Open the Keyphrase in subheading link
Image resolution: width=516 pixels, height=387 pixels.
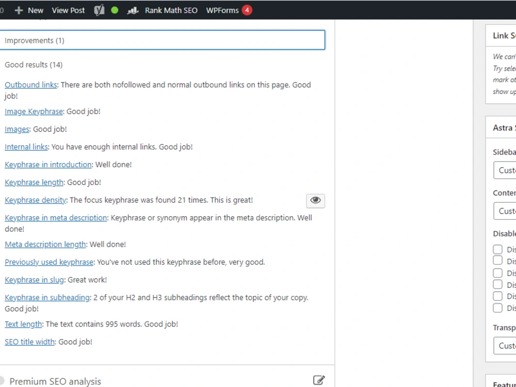(x=47, y=298)
